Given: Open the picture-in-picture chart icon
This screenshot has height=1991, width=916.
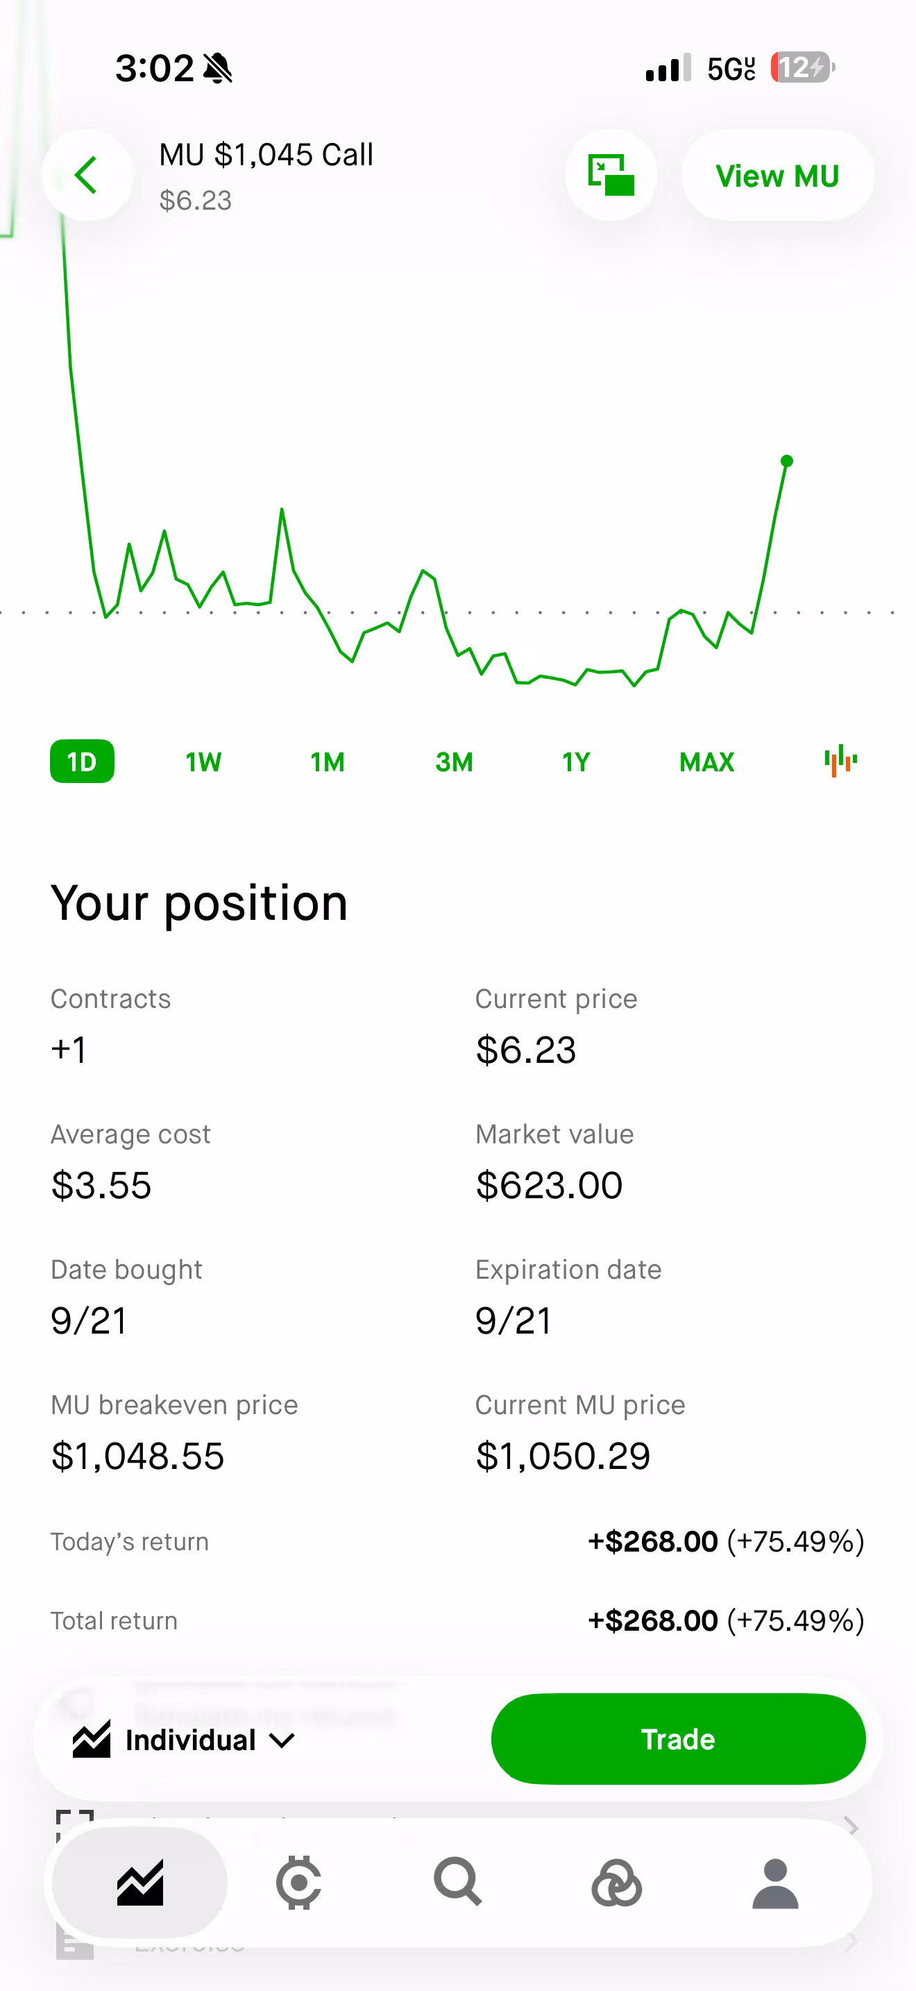Looking at the screenshot, I should (x=611, y=176).
